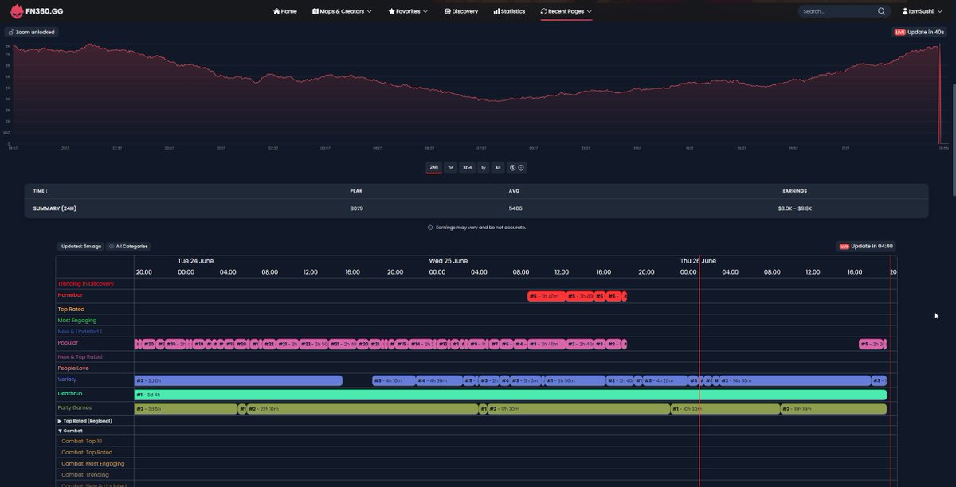Click the info icon beside earnings disclaimer
The image size is (956, 487).
(x=430, y=228)
